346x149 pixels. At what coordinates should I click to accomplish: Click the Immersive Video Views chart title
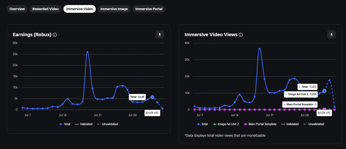211,35
